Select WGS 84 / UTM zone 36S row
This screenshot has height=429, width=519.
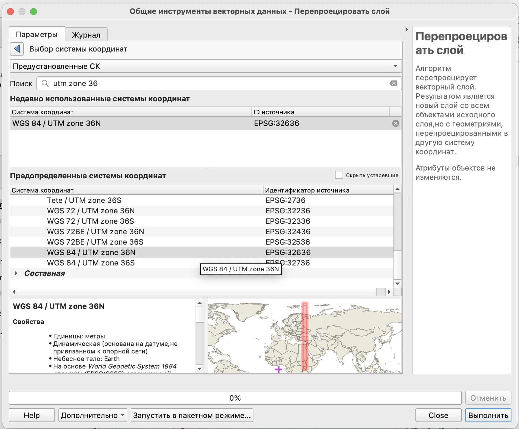(x=91, y=263)
